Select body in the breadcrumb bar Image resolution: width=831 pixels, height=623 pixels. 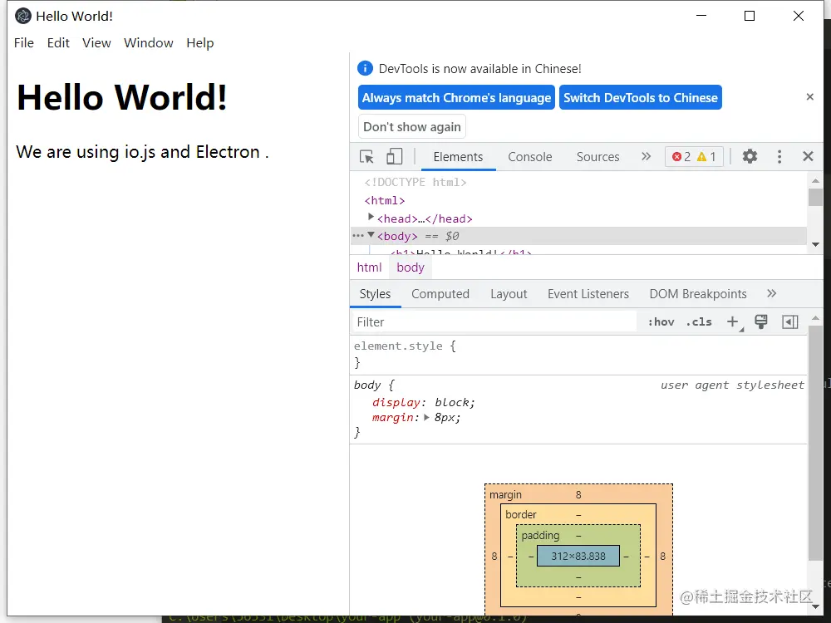pos(411,267)
